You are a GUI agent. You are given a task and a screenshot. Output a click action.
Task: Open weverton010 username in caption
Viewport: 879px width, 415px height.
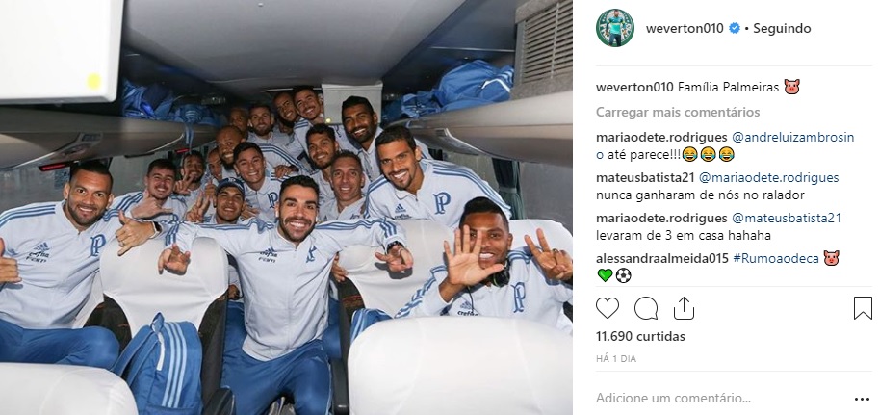(x=634, y=87)
